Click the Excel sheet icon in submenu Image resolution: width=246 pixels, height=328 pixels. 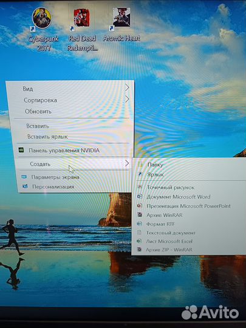[139, 241]
